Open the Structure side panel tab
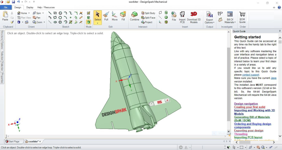Image resolution: width=282 pixels, height=150 pixels. tap(2, 35)
